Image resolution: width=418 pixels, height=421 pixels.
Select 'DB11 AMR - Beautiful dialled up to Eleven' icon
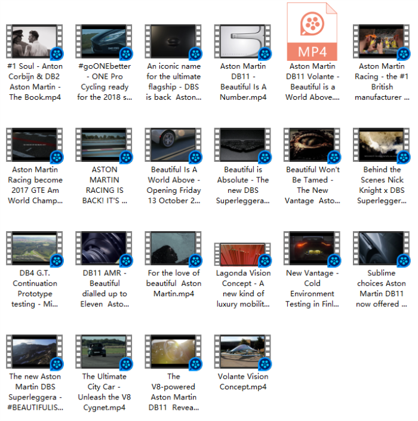(104, 248)
